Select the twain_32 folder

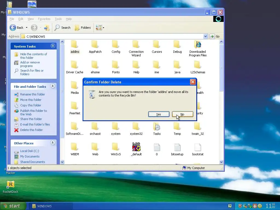pyautogui.click(x=198, y=129)
